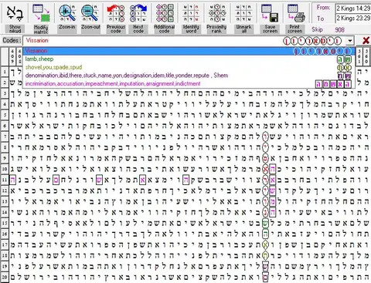This screenshot has width=371, height=283.
Task: Click the Print screen icon
Action: point(295,13)
